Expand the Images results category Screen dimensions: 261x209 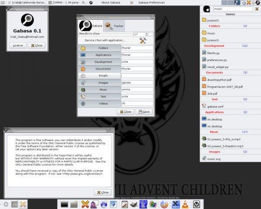pos(231,152)
